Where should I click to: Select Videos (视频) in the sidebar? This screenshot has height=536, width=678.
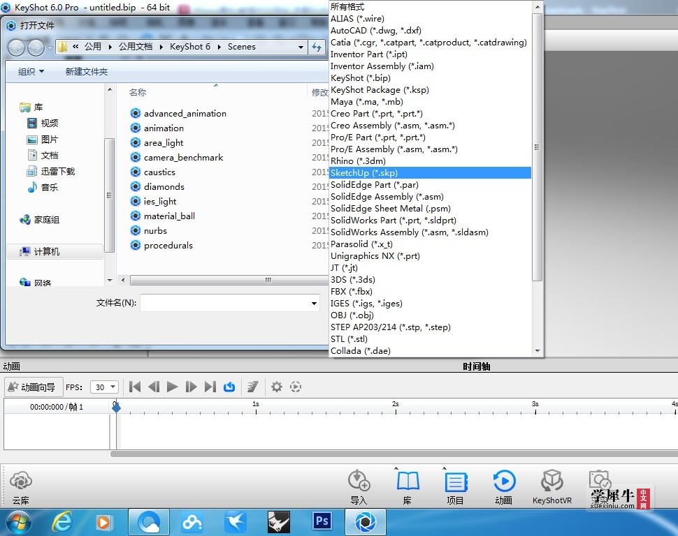pyautogui.click(x=43, y=123)
